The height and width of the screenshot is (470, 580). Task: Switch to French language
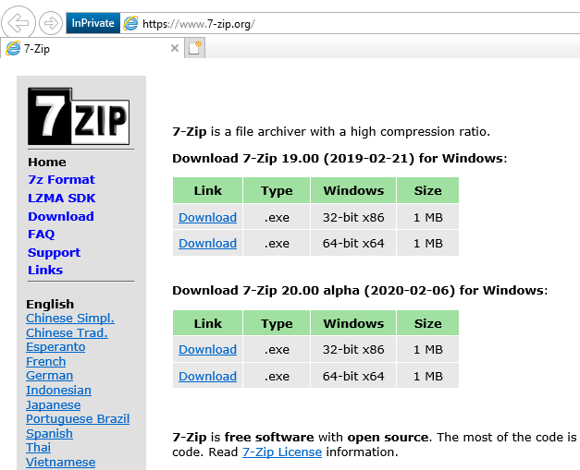coord(46,361)
